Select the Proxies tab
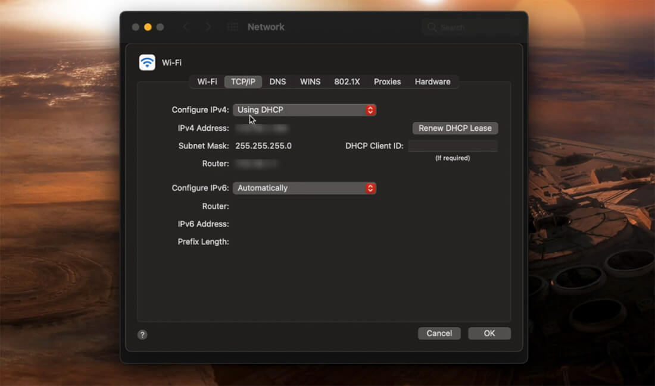 (387, 81)
